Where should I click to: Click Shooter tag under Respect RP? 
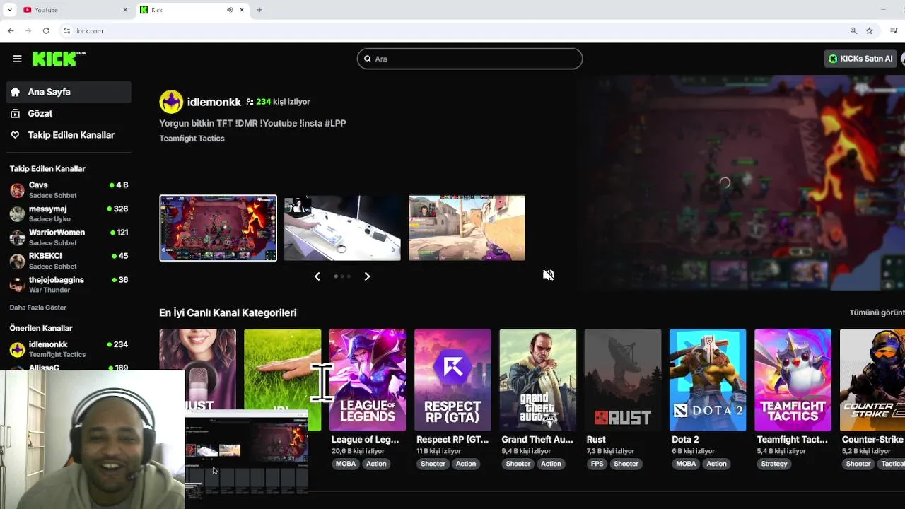click(433, 464)
